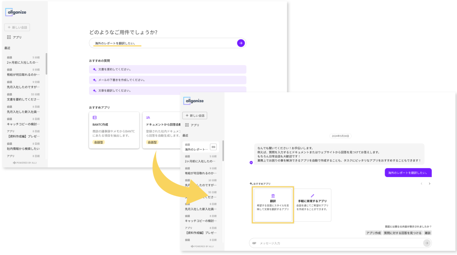Open the 8 分前 有給が何日取れるのか conversation in back window
The image size is (457, 255).
coord(23,72)
